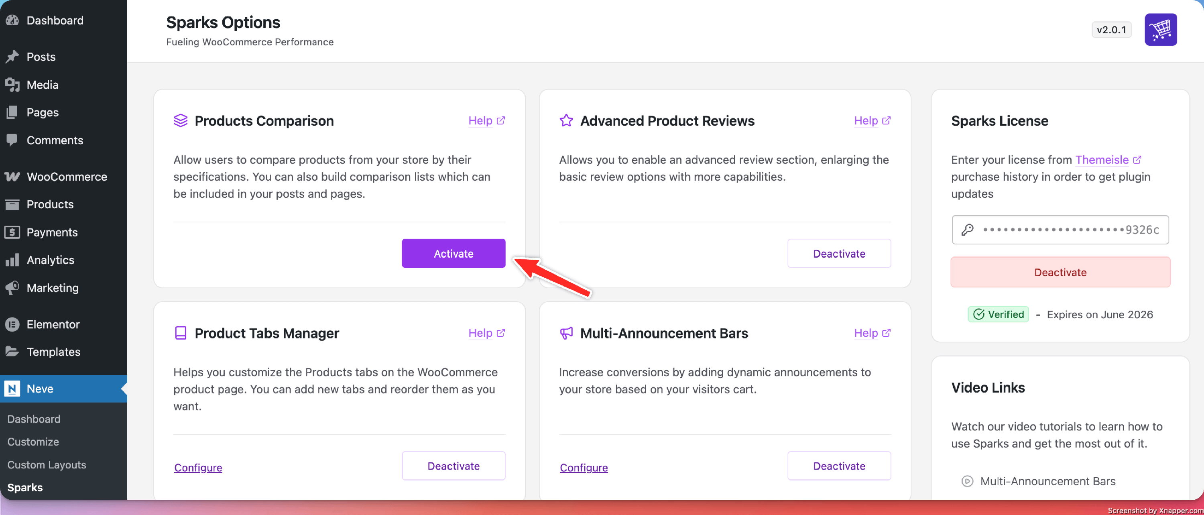Open Custom Layouts under Neve submenu
The height and width of the screenshot is (515, 1204).
[47, 464]
